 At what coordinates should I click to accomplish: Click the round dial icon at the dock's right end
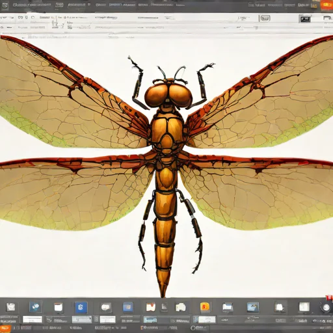pyautogui.click(x=326, y=308)
